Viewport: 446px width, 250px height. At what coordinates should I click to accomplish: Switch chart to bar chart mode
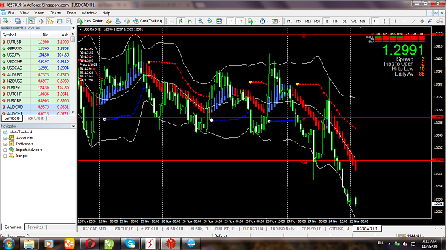point(172,21)
